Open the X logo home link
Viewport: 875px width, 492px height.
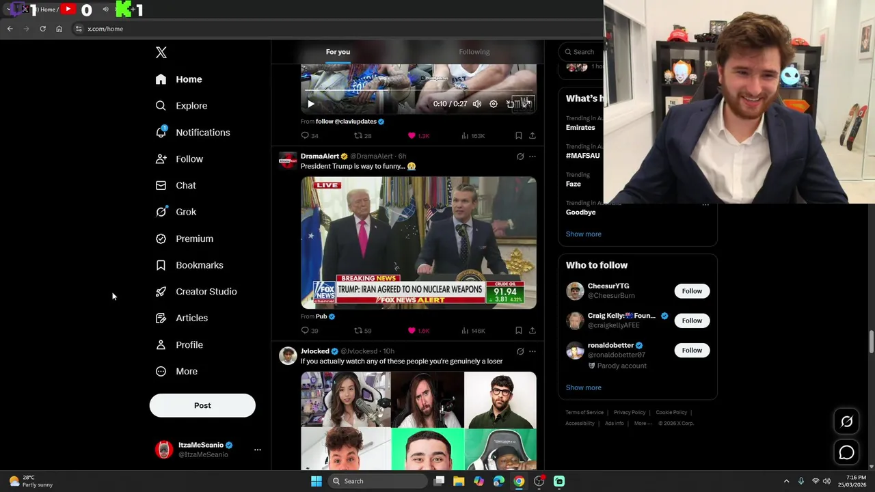point(161,53)
